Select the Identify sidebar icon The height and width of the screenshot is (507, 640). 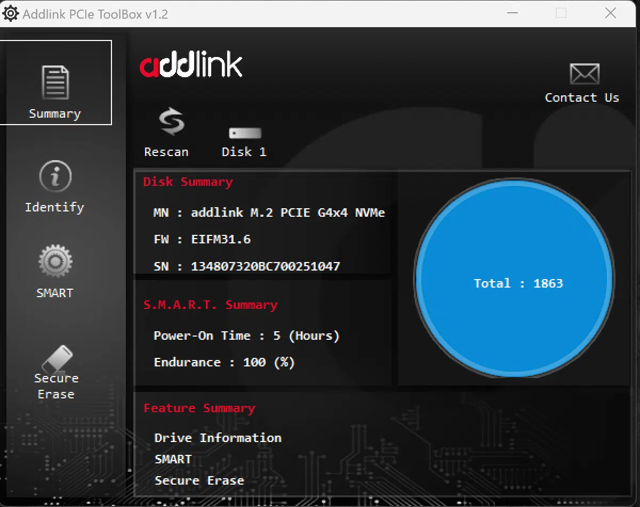click(54, 176)
